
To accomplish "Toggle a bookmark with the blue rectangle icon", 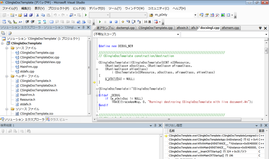I will click(51, 22).
